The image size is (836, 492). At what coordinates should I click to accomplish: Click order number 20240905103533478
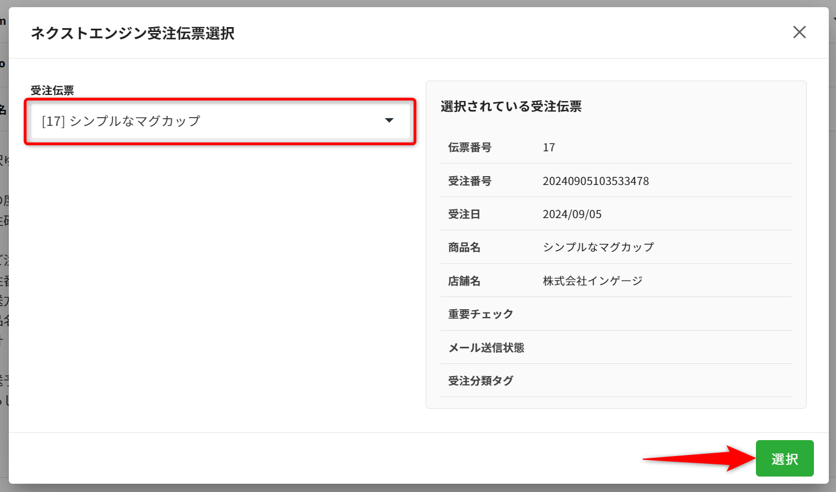pyautogui.click(x=596, y=181)
